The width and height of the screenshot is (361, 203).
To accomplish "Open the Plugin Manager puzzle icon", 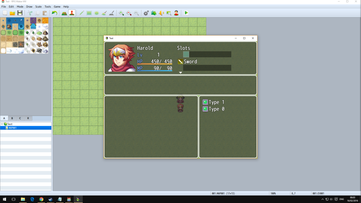I will (x=154, y=13).
